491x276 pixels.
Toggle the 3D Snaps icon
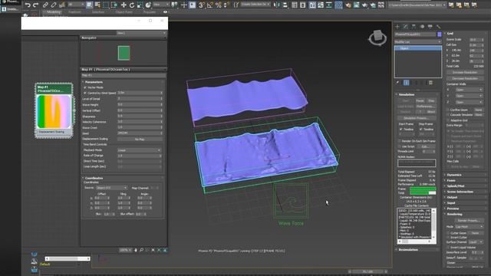coord(202,5)
